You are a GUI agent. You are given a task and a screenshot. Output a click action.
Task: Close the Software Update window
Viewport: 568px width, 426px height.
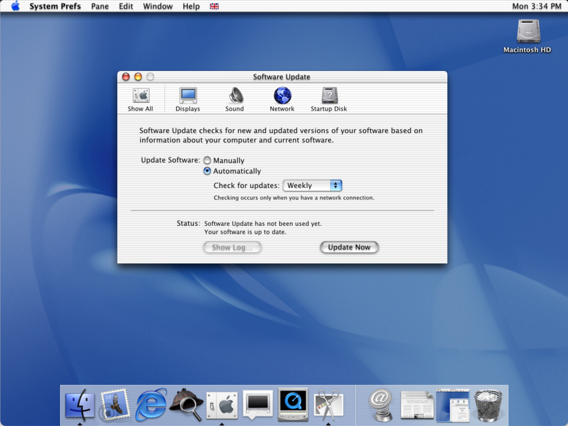coord(126,77)
